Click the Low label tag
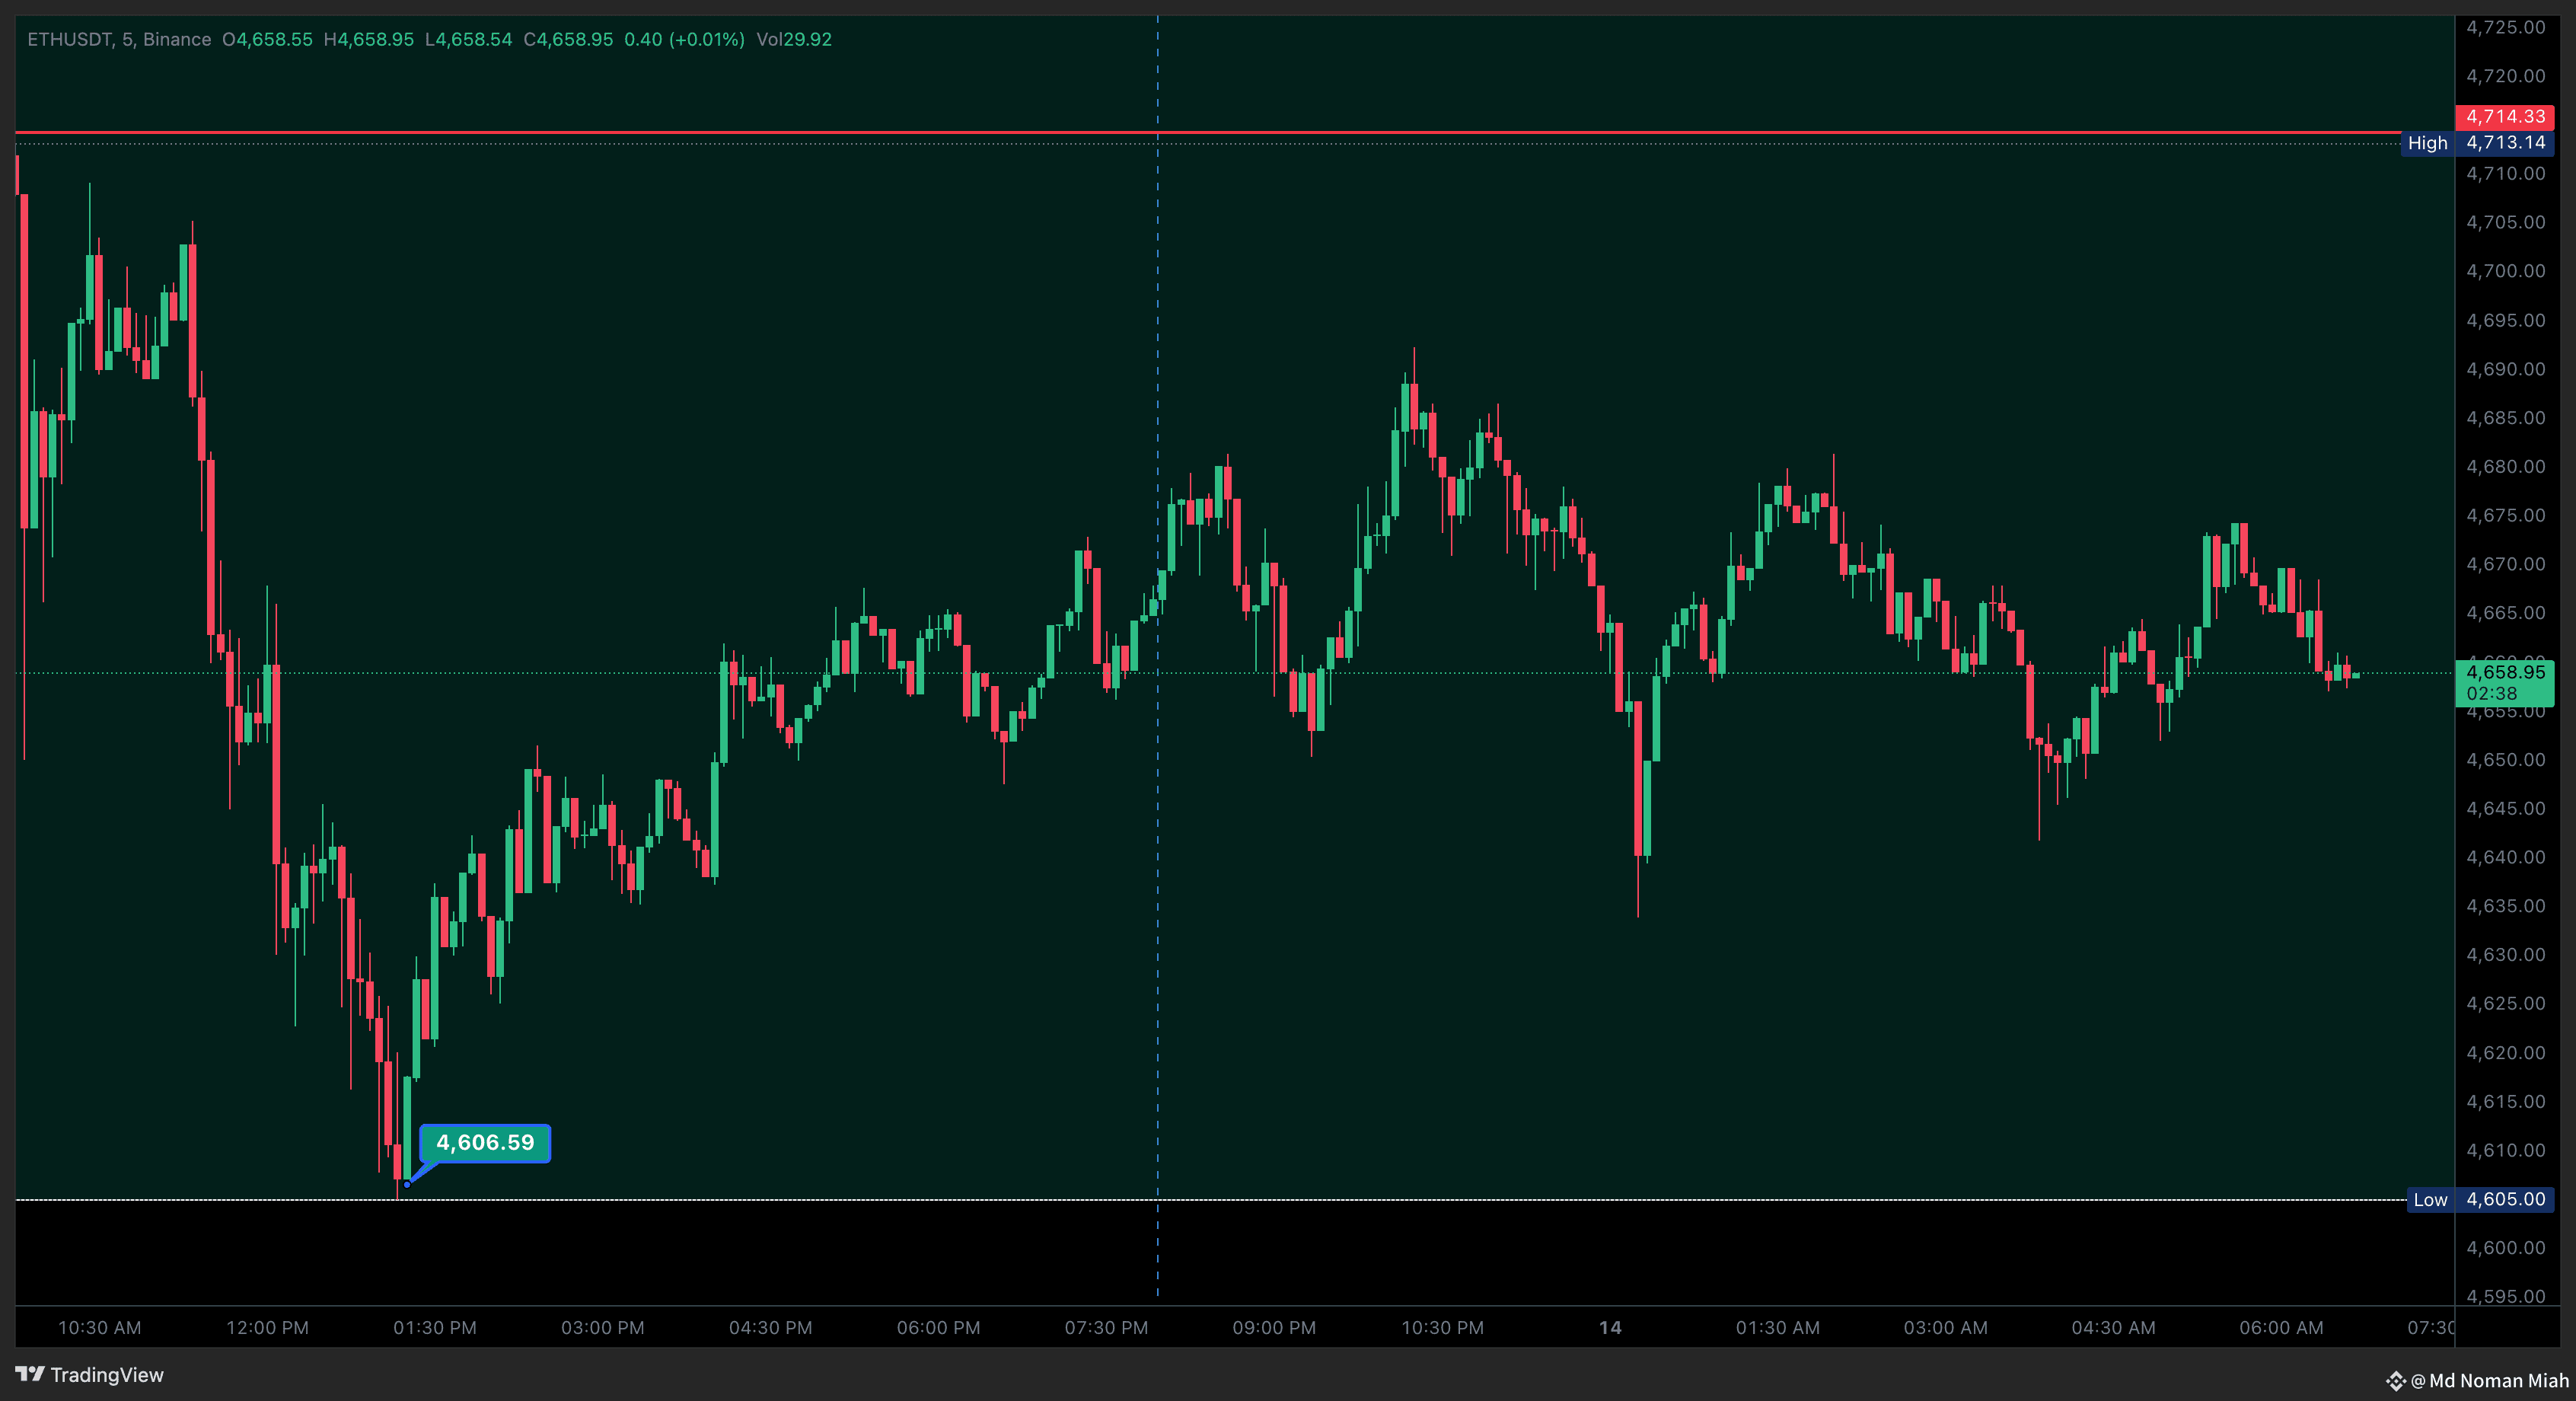The width and height of the screenshot is (2576, 1401). pyautogui.click(x=2430, y=1200)
